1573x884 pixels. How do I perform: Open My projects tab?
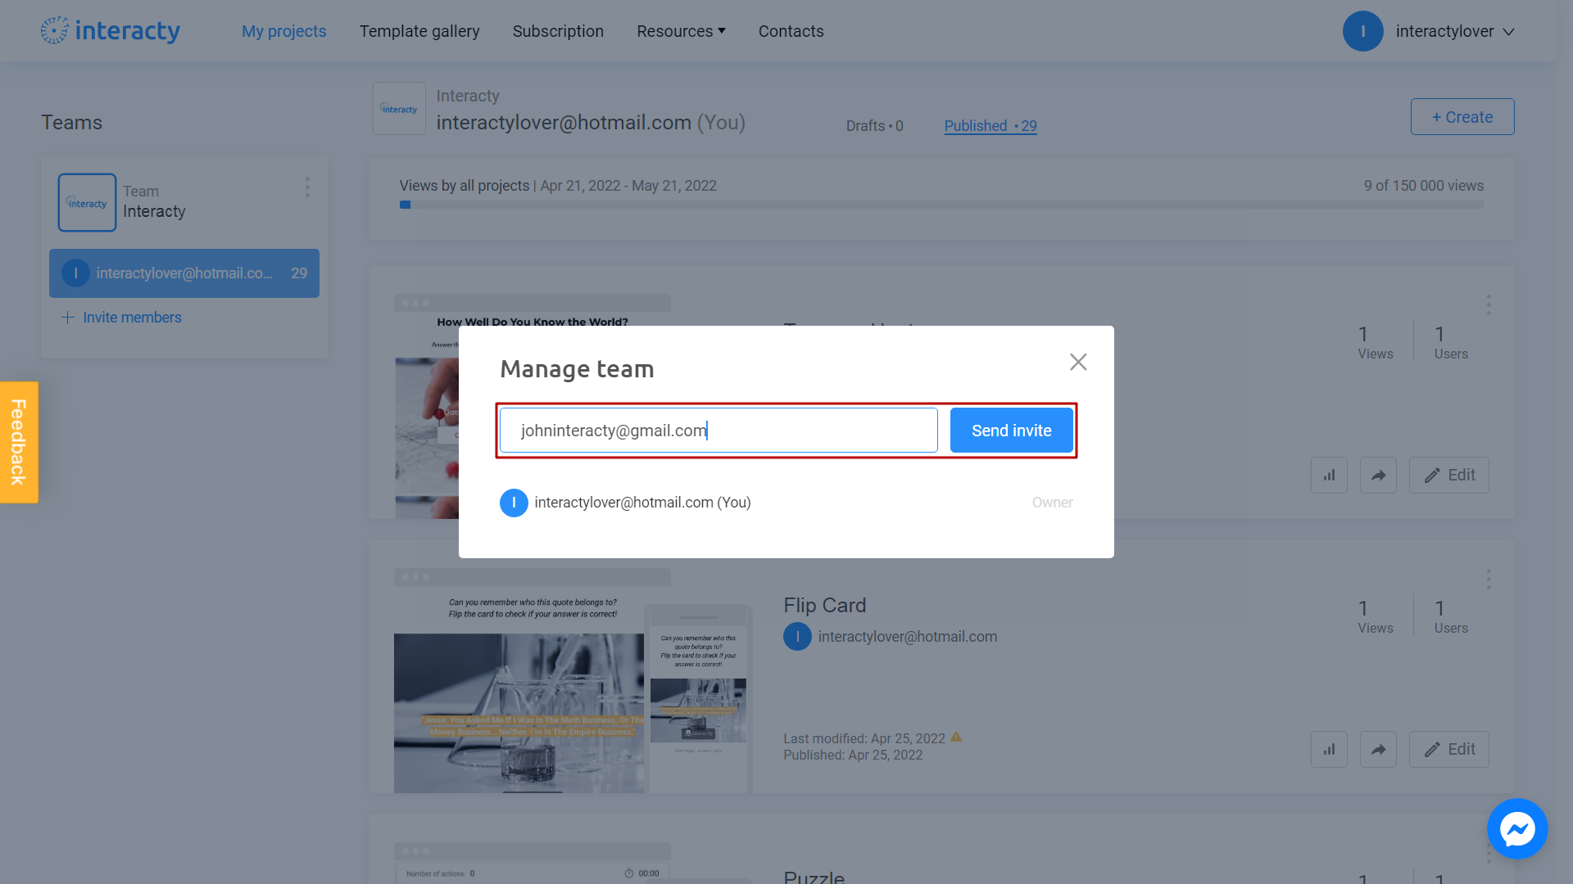click(x=283, y=31)
